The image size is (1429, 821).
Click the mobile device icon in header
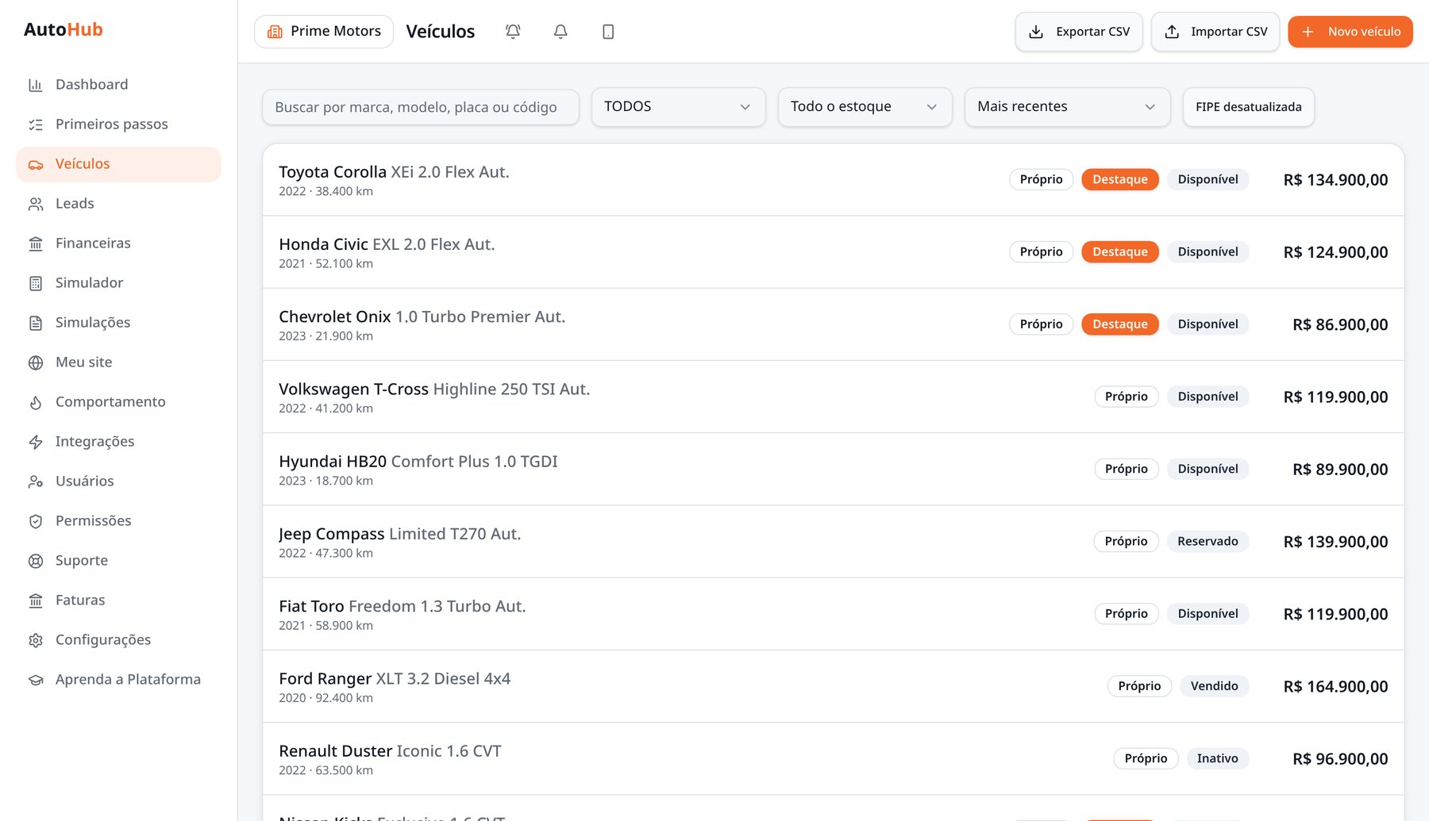click(608, 32)
